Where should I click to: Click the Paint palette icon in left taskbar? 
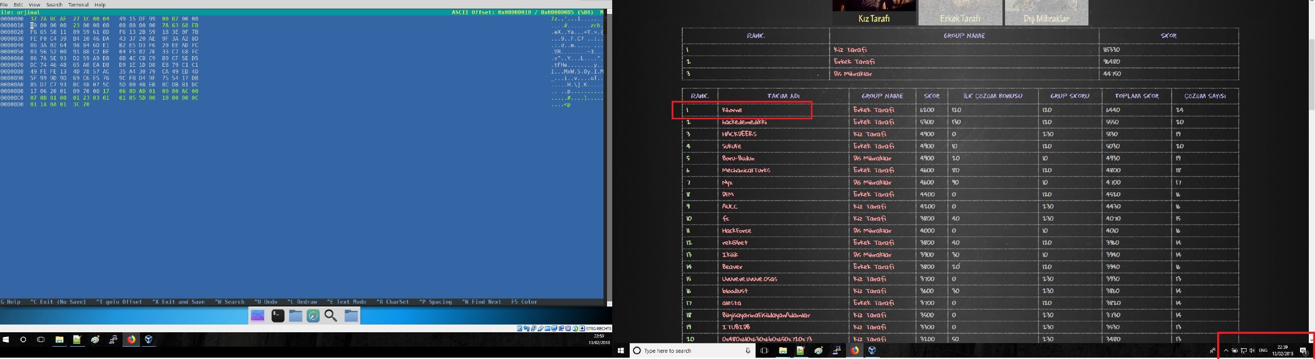point(95,339)
